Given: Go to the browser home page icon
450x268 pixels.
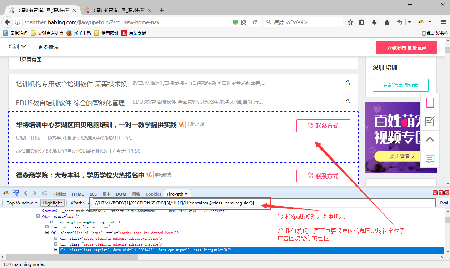Looking at the screenshot, I should coord(387,22).
